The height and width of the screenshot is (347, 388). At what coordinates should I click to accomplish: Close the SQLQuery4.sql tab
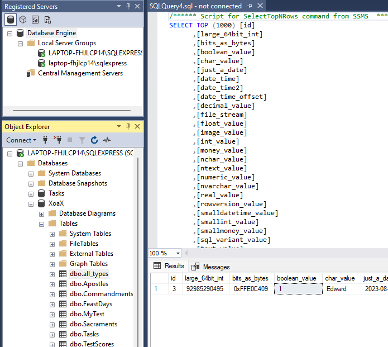coord(260,6)
